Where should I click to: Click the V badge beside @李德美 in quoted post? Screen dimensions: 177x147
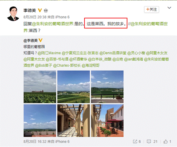[x=40, y=40]
